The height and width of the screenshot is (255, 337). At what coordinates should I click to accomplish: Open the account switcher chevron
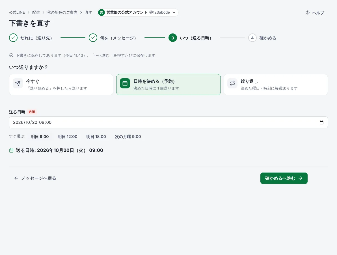pyautogui.click(x=174, y=12)
